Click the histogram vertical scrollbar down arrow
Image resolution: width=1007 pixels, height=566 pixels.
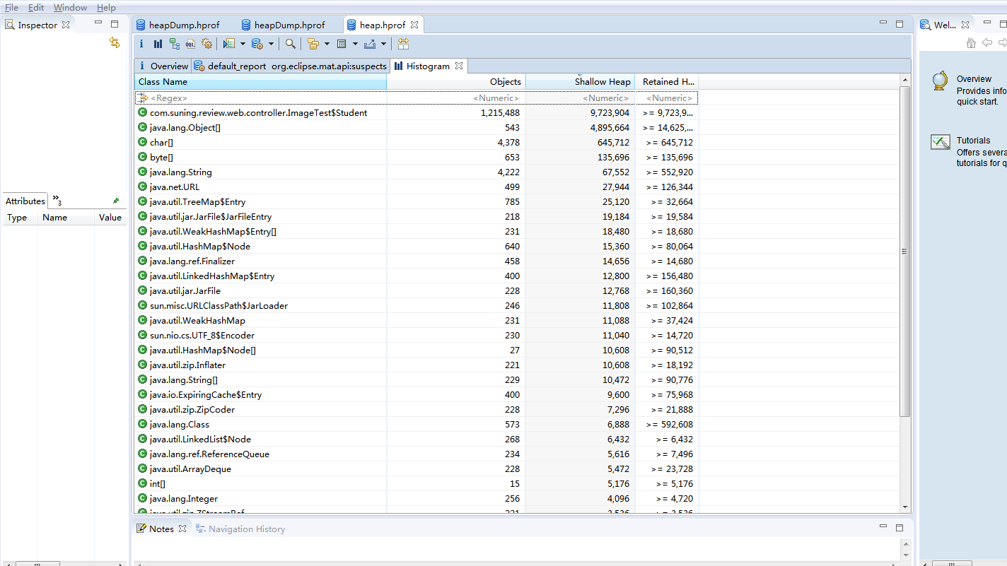pos(905,507)
